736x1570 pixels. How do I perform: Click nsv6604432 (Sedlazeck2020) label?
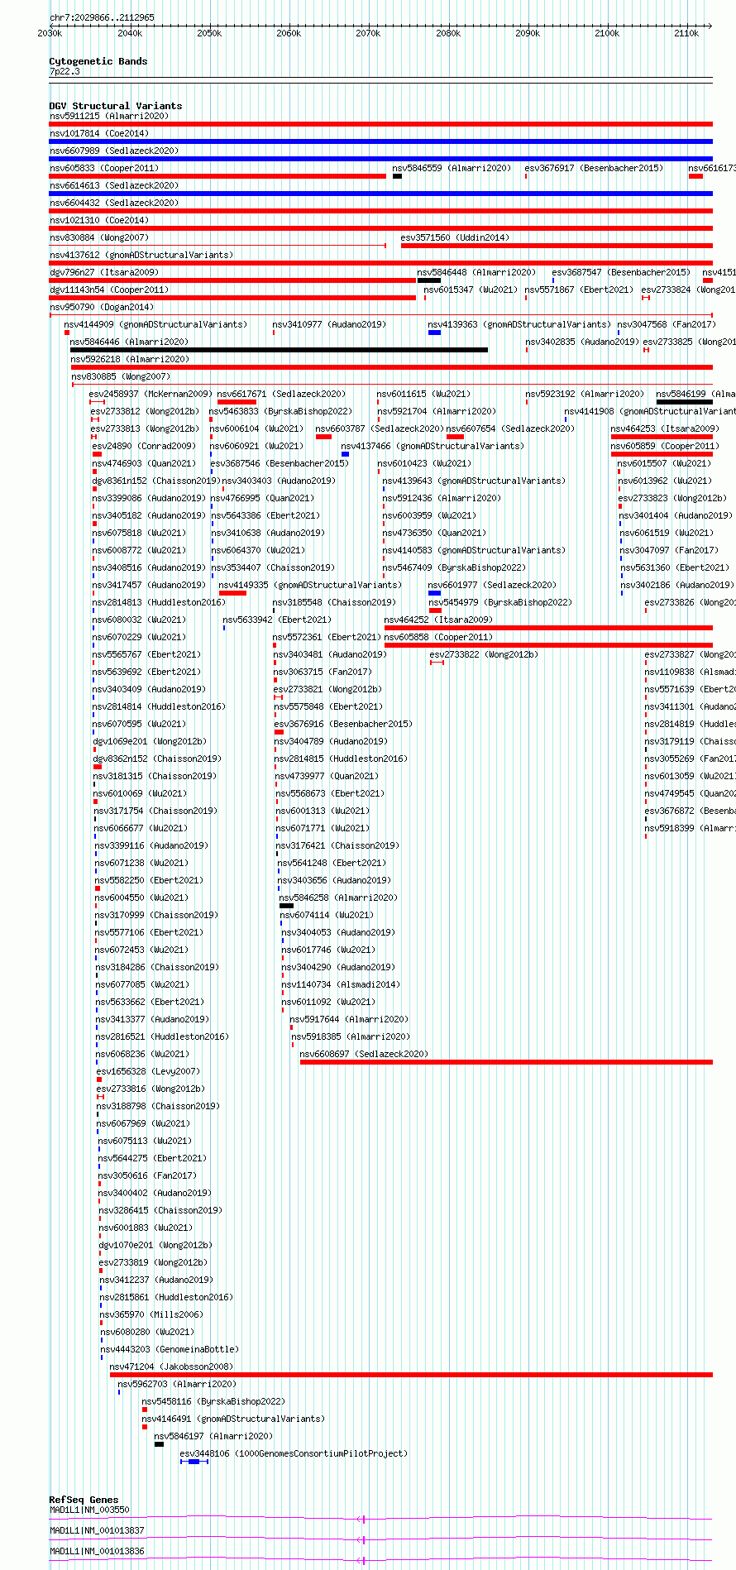pyautogui.click(x=114, y=203)
